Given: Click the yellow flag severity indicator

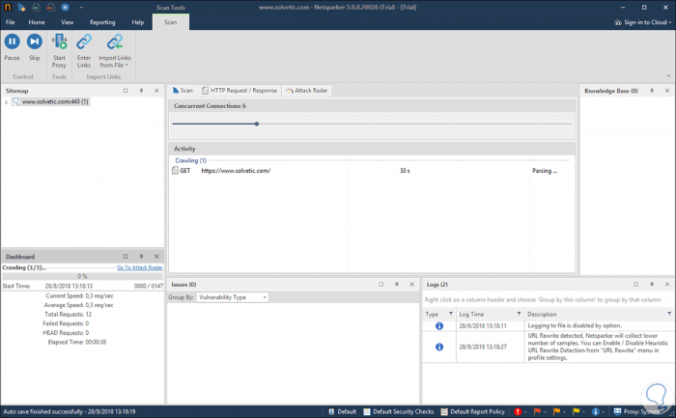Looking at the screenshot, I should click(x=576, y=411).
